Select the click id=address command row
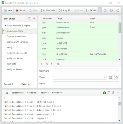This screenshot has height=124, width=123. point(78,49)
